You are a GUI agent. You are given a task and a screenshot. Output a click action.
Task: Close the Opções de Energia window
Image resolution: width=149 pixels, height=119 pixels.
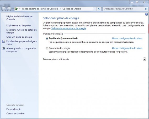click(x=144, y=2)
